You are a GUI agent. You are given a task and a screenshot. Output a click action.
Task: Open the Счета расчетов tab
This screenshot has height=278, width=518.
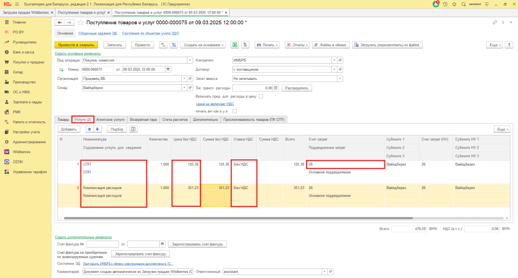pos(175,119)
